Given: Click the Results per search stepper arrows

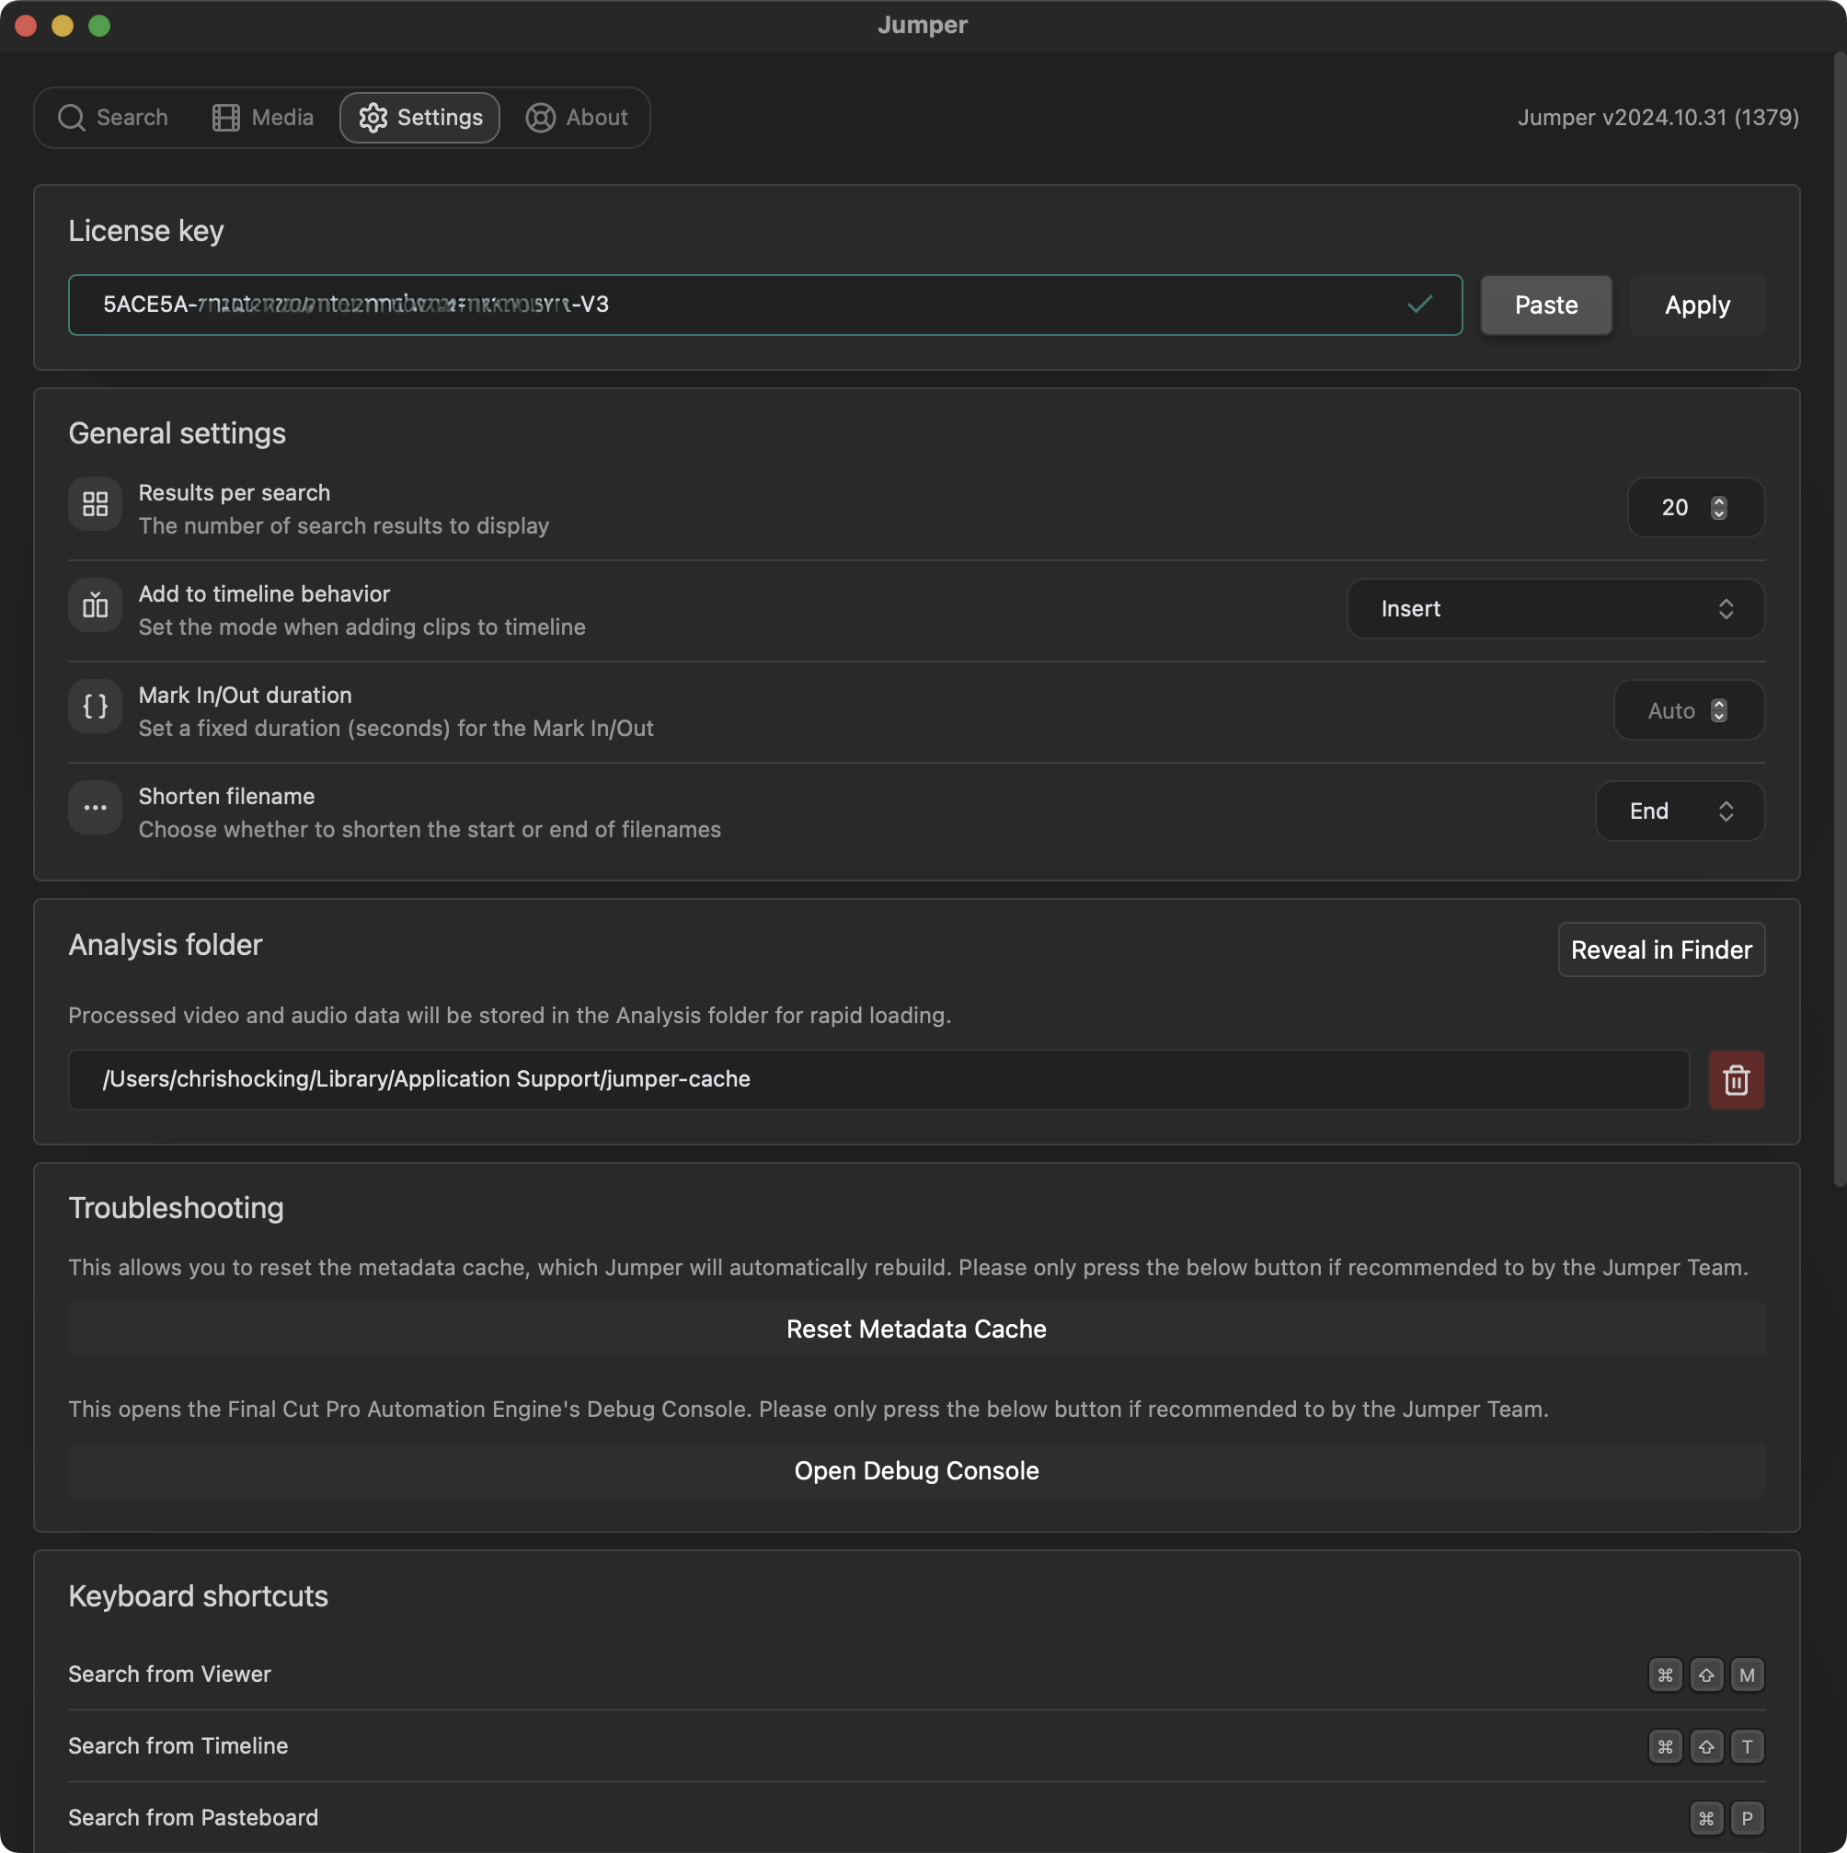Looking at the screenshot, I should click(1718, 507).
